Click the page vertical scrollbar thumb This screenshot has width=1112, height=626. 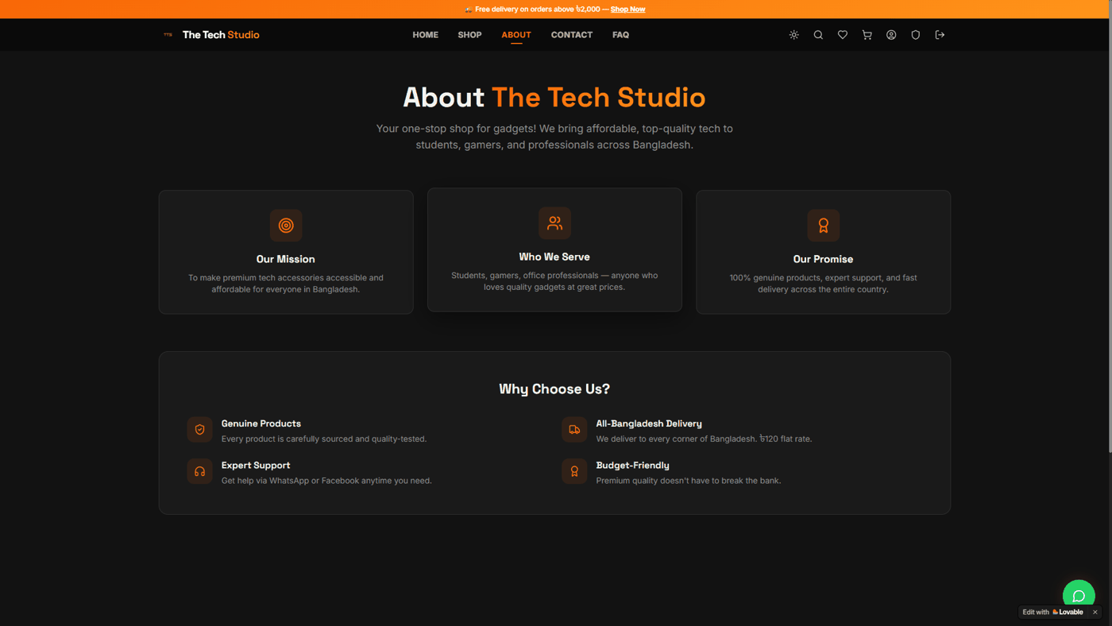pos(1109,226)
